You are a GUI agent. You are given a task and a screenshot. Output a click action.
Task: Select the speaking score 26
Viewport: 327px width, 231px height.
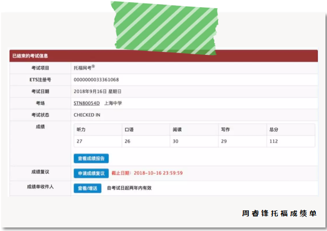(128, 141)
